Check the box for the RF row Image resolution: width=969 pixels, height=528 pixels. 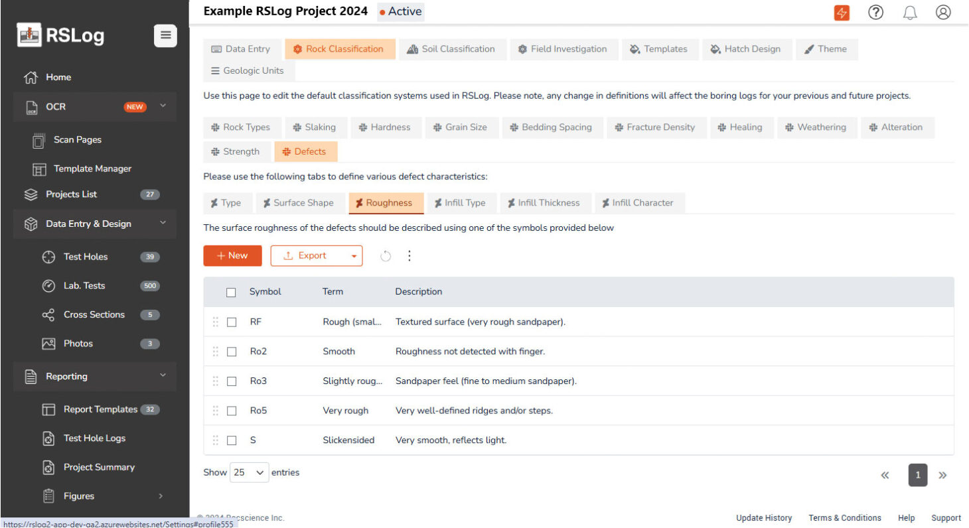[x=232, y=322]
